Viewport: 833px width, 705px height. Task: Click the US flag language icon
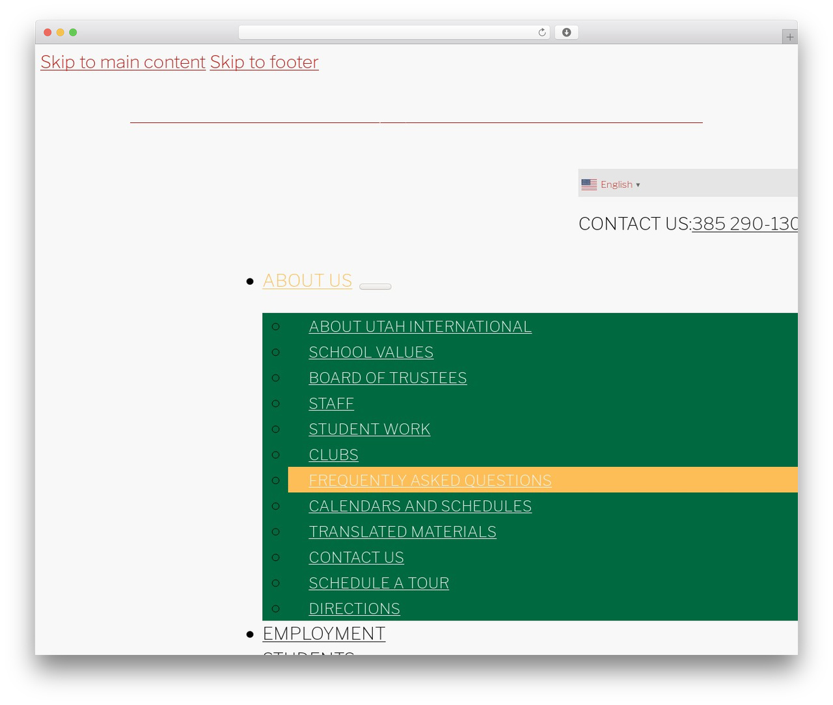[x=589, y=185]
